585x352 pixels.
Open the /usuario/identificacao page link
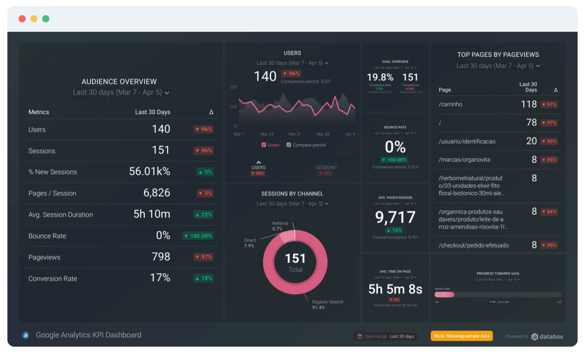467,141
